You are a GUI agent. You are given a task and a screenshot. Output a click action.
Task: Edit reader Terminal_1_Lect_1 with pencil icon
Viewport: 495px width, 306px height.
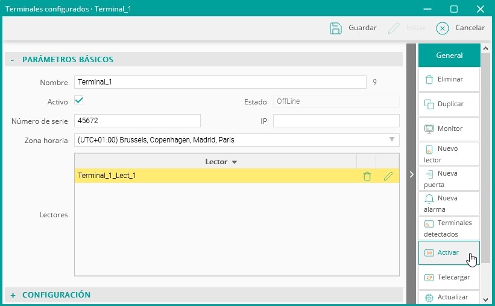click(x=388, y=176)
